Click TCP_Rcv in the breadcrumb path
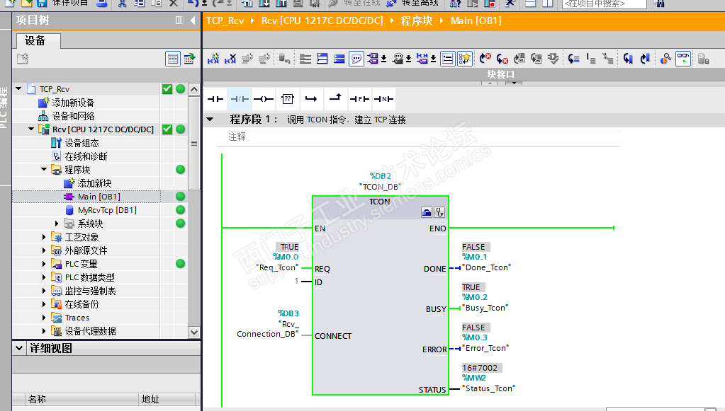This screenshot has height=411, width=725. click(225, 21)
